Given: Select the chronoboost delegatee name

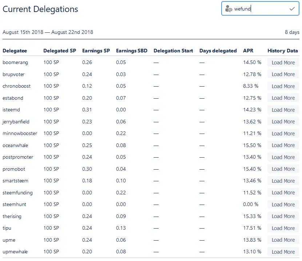Looking at the screenshot, I should 17,86.
